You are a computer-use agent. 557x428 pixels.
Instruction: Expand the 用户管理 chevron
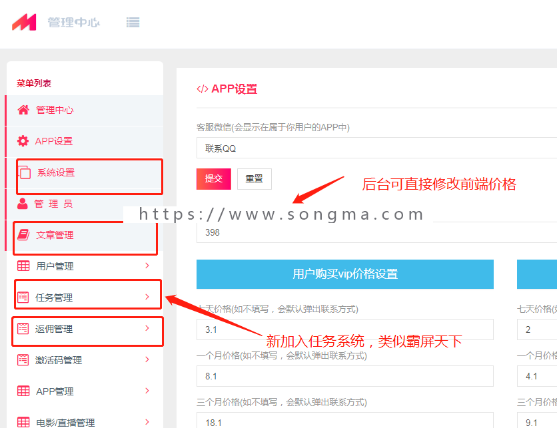click(147, 266)
